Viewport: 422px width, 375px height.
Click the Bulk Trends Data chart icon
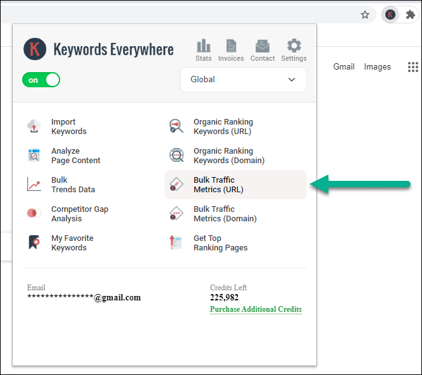pos(34,184)
